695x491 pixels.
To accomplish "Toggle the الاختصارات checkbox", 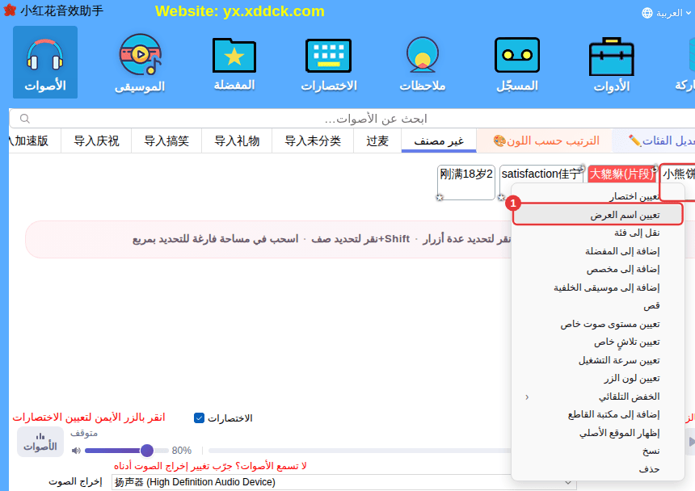I will (x=199, y=418).
